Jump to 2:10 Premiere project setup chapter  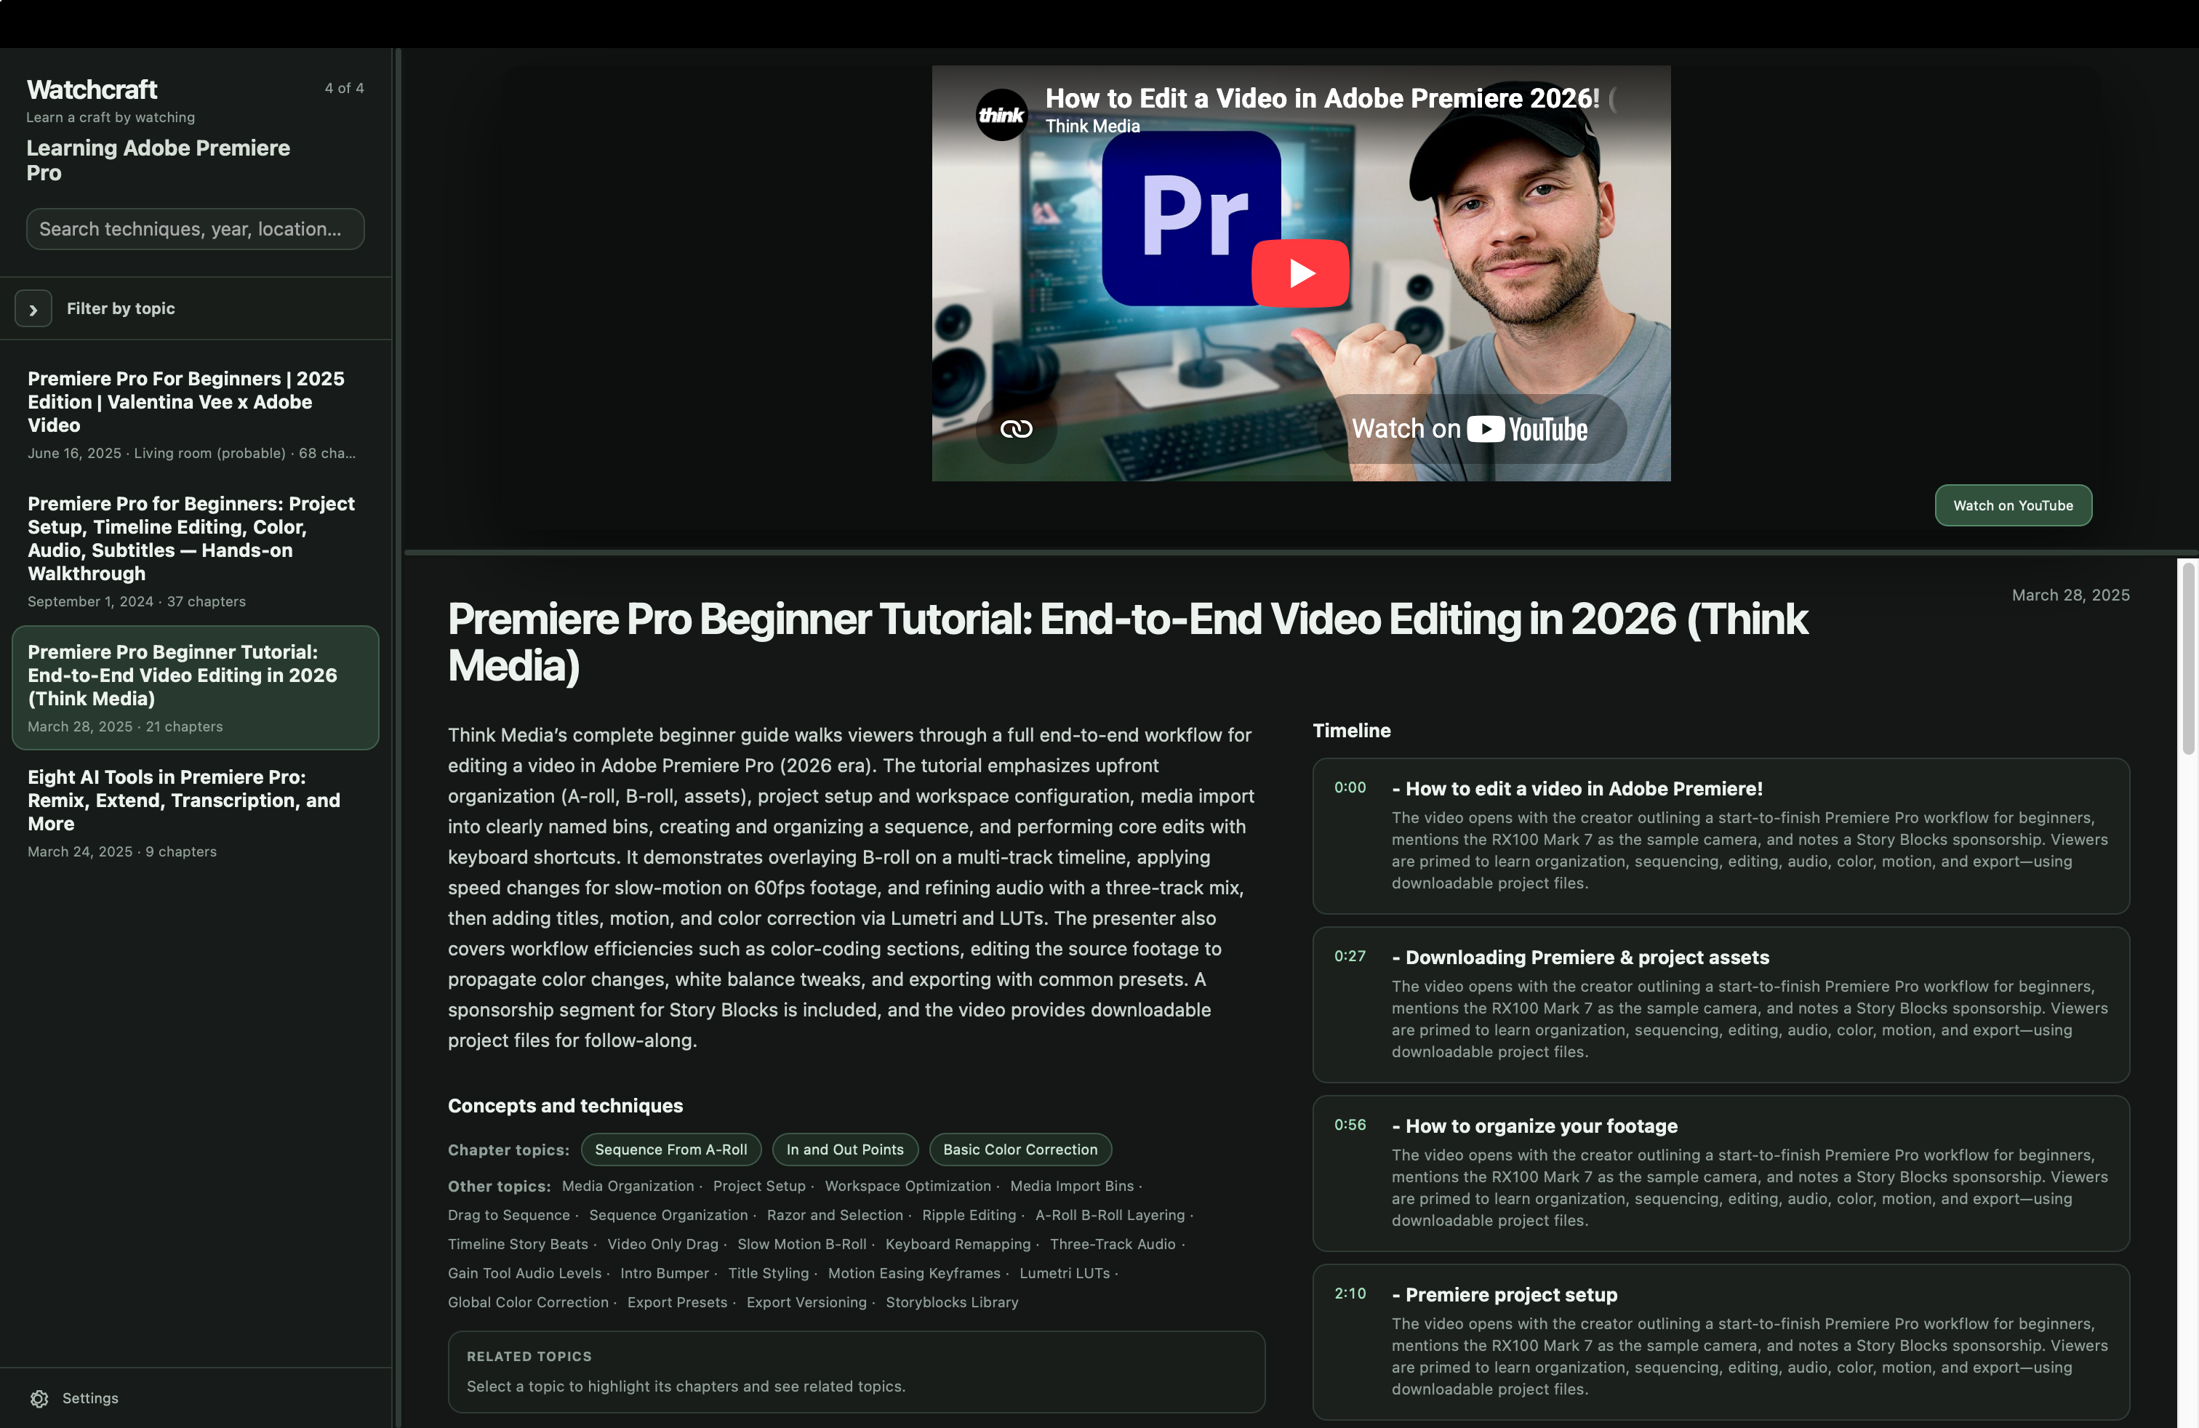(x=1721, y=1341)
